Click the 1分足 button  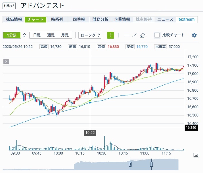point(12,35)
